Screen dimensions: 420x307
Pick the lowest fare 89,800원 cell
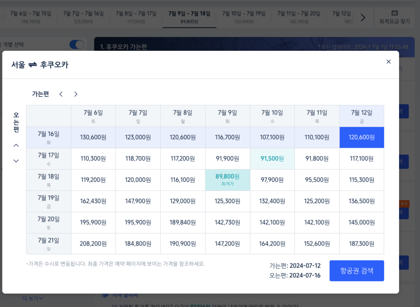pyautogui.click(x=227, y=180)
